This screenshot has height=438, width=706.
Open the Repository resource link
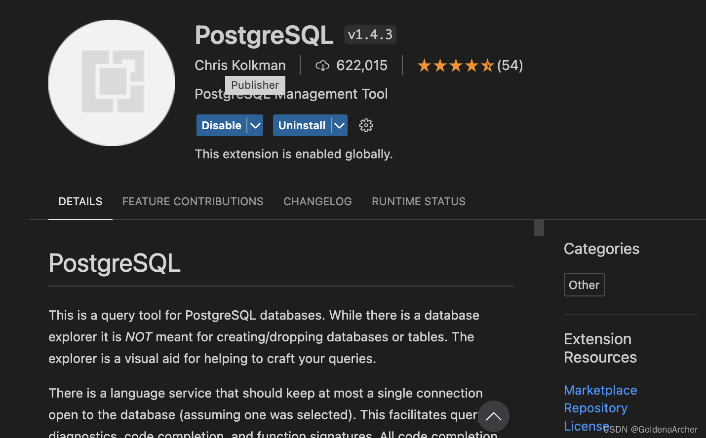coord(595,408)
